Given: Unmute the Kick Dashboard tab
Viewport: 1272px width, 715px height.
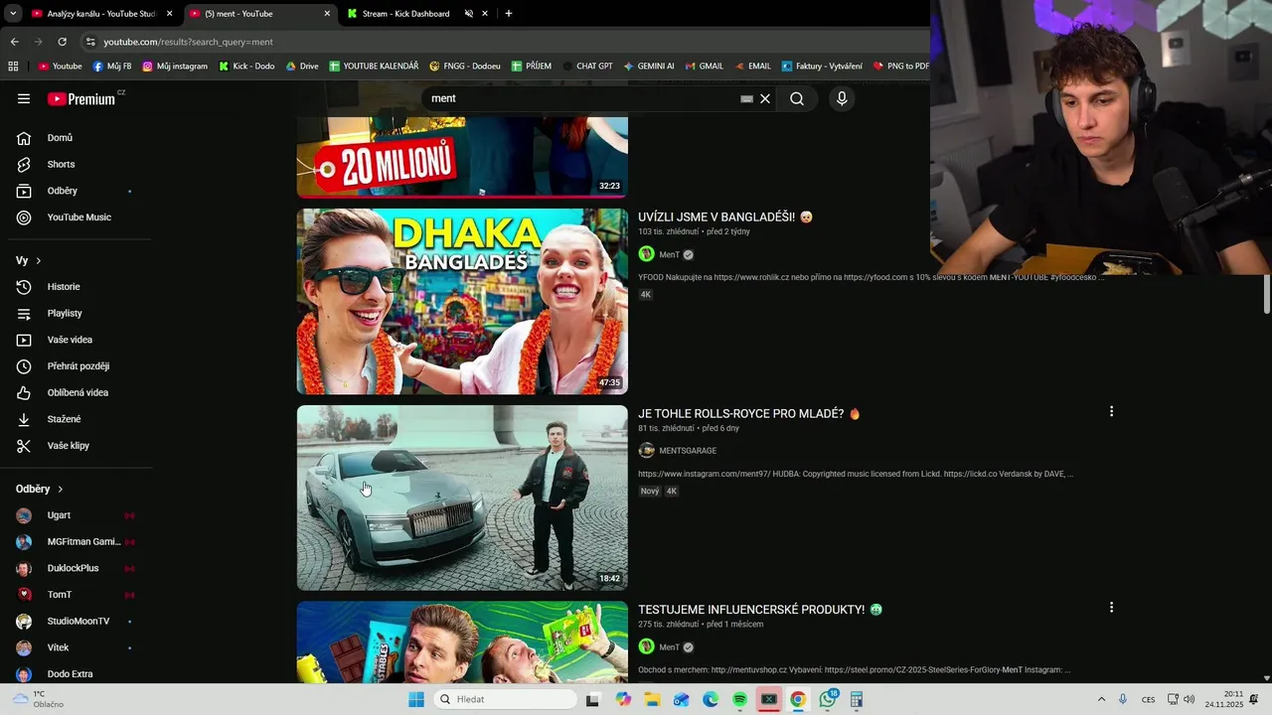Looking at the screenshot, I should point(469,14).
